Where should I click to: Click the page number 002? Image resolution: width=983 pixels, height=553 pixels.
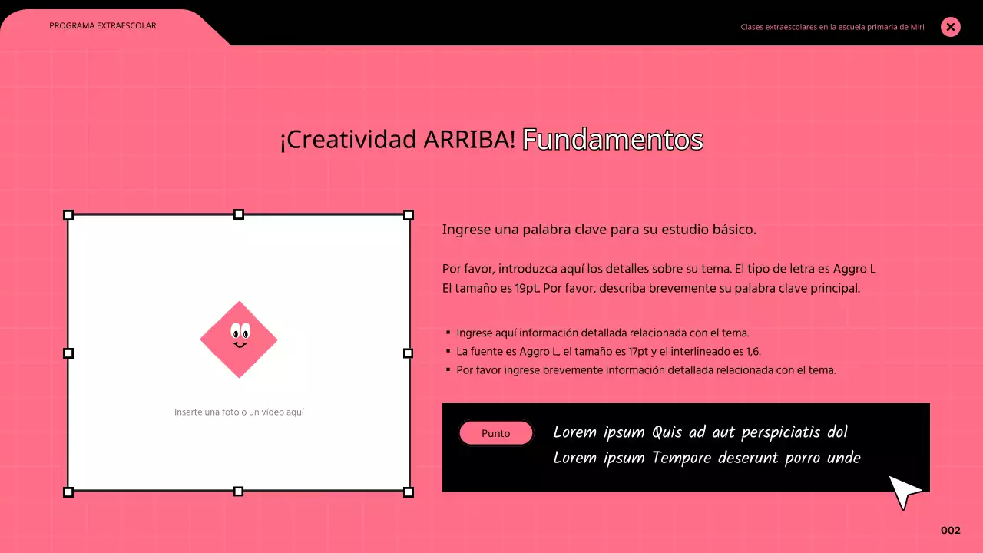pyautogui.click(x=950, y=531)
